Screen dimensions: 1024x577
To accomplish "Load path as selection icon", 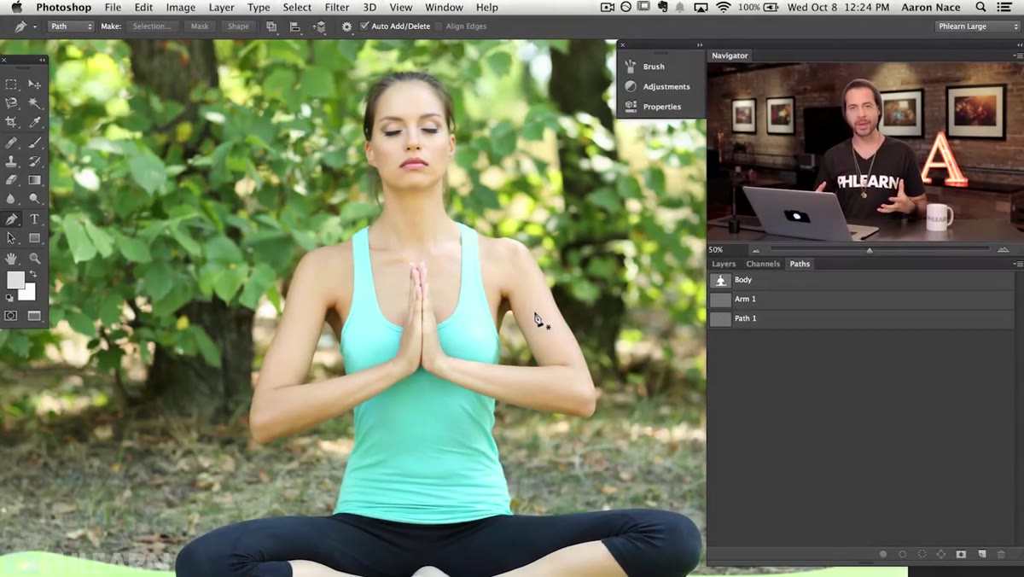I will (x=922, y=555).
